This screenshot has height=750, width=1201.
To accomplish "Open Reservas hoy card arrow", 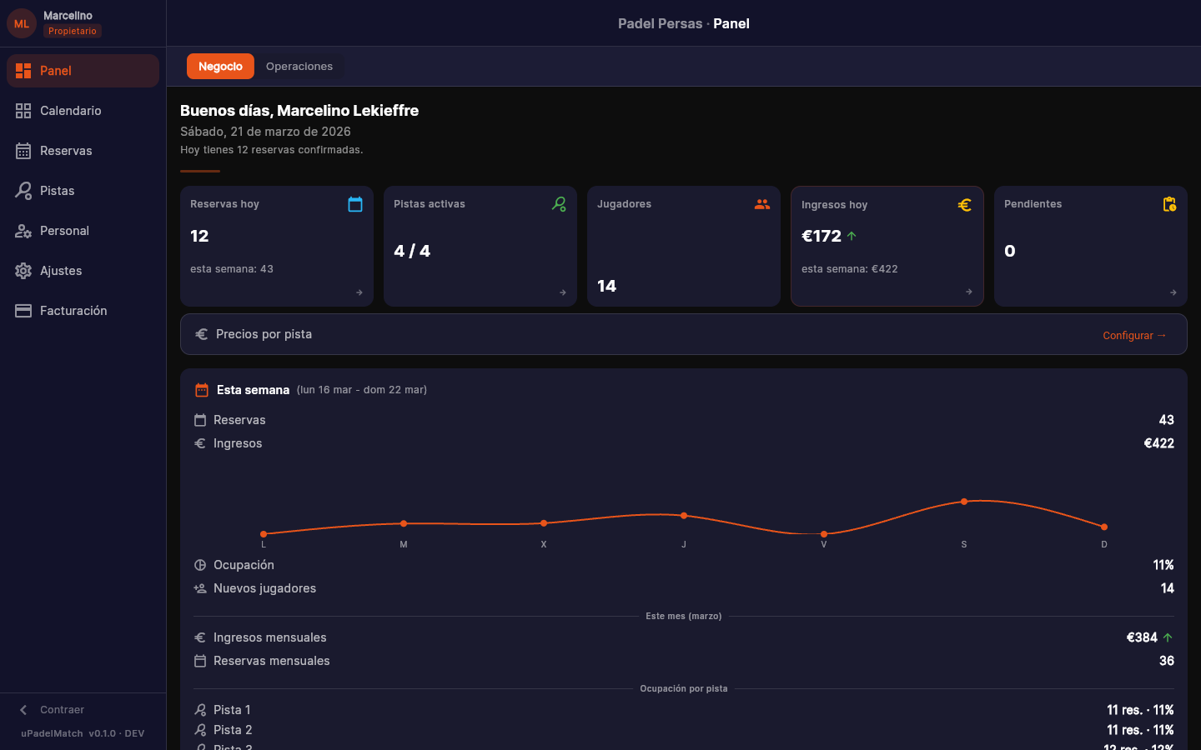I will point(359,292).
